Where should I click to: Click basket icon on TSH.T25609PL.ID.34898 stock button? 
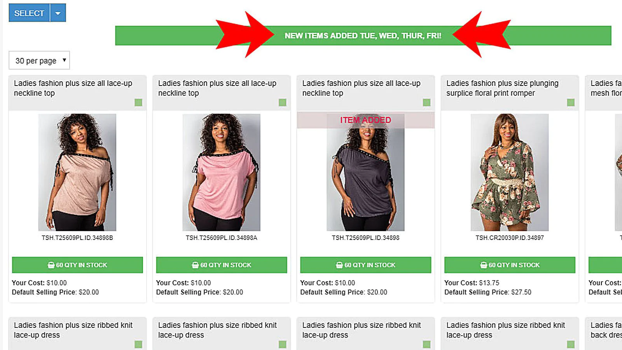point(339,265)
